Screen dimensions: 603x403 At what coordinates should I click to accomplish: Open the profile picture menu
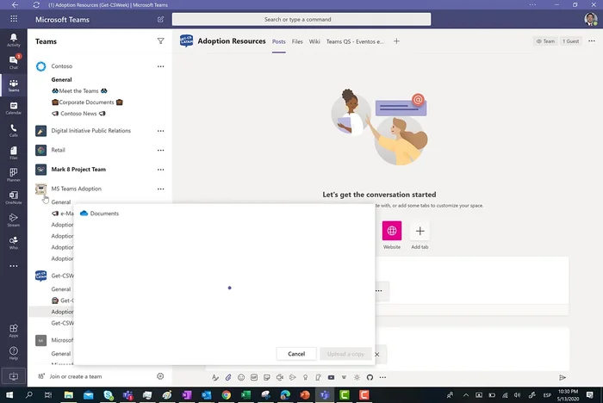(x=591, y=19)
